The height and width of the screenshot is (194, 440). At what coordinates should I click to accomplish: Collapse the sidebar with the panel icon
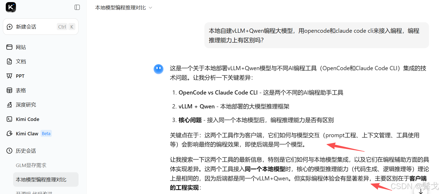click(x=77, y=7)
